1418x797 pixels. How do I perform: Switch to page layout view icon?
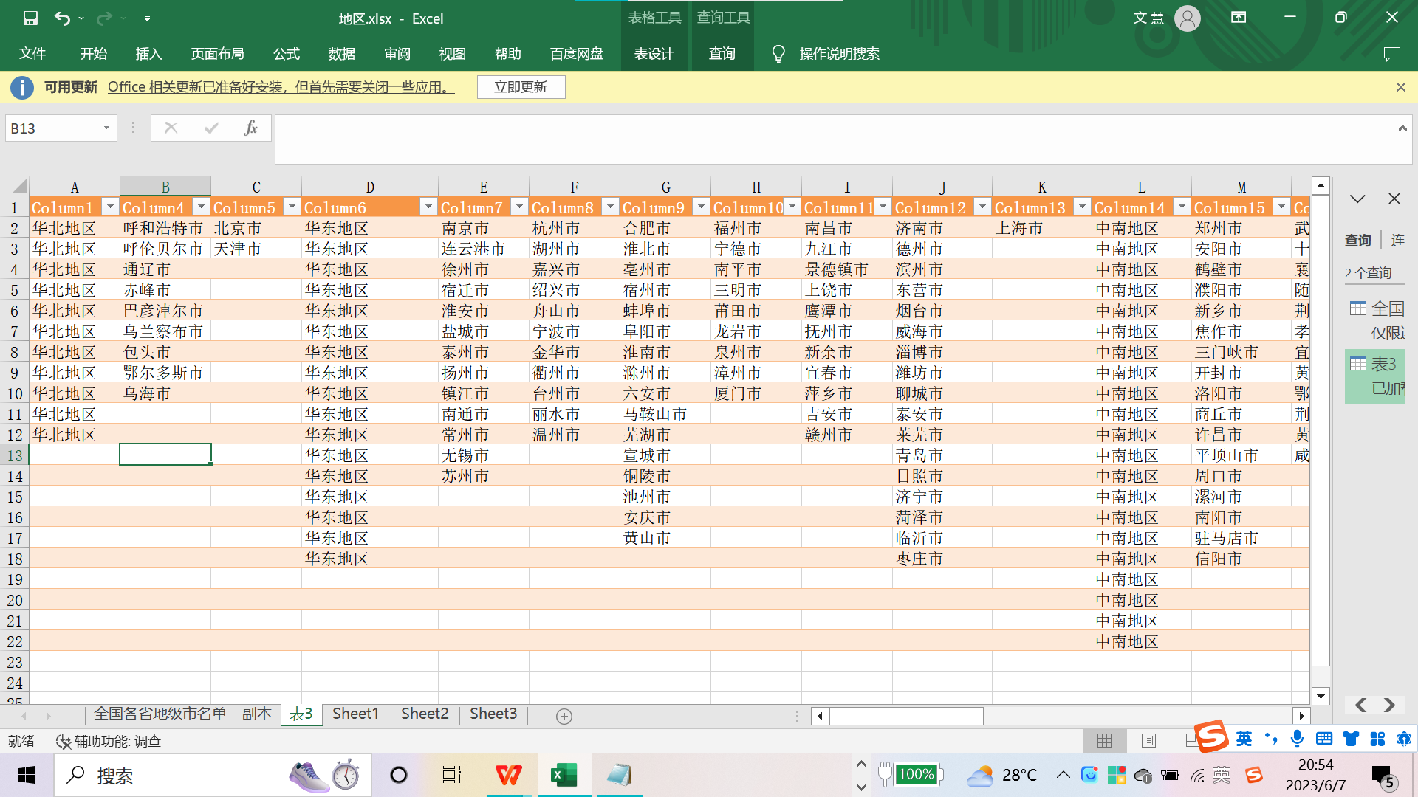coord(1148,740)
